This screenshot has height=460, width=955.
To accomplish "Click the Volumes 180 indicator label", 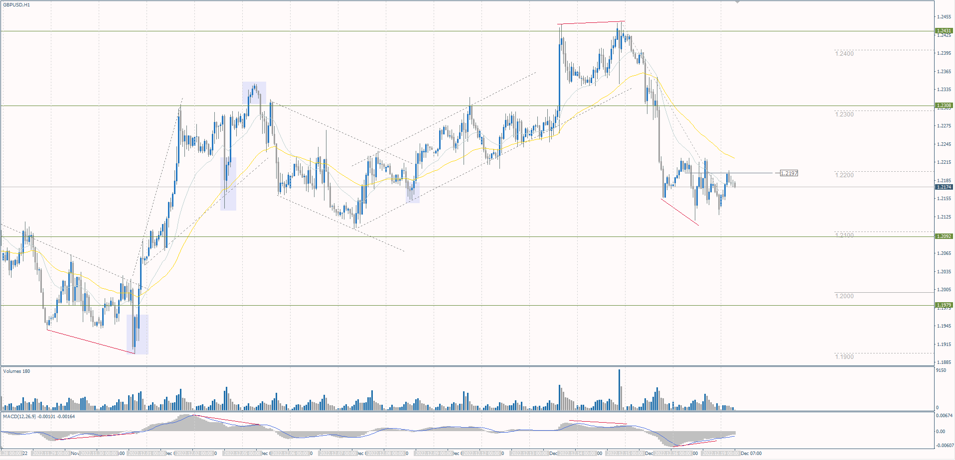I will 16,371.
